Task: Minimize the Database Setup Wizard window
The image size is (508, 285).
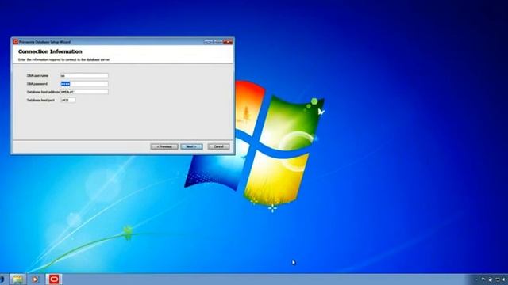Action: click(208, 42)
